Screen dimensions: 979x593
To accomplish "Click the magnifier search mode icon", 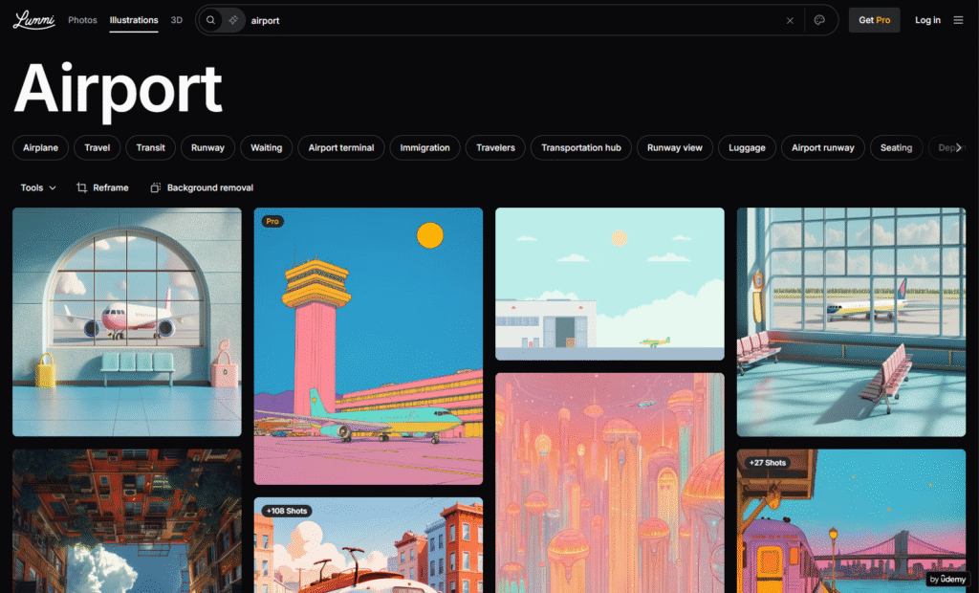I will (x=211, y=20).
